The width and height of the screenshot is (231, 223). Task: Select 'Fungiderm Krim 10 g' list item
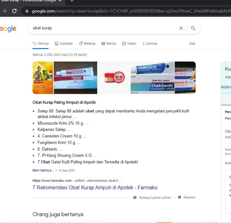(57, 143)
